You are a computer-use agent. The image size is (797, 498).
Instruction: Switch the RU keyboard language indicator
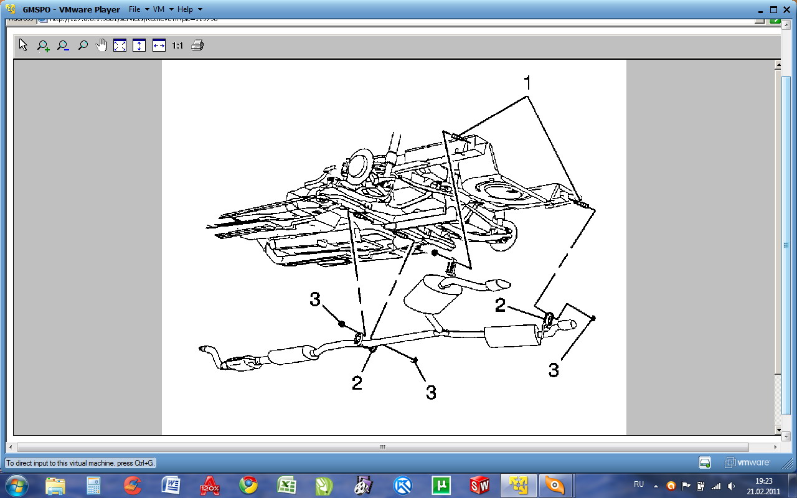click(638, 484)
